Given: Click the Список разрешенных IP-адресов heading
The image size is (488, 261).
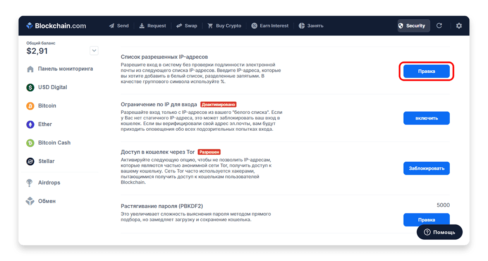Looking at the screenshot, I should (x=164, y=57).
